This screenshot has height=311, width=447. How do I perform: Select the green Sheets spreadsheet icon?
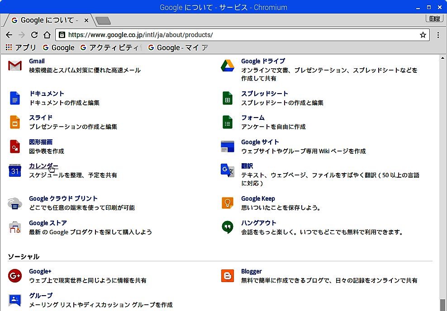(x=227, y=98)
